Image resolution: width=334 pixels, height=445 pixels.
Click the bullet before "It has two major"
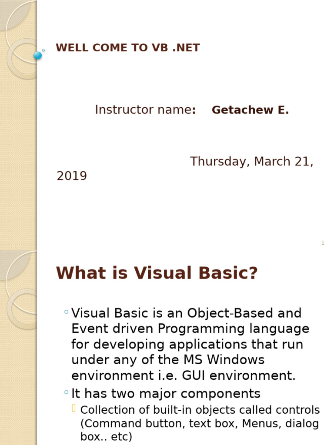pos(66,392)
